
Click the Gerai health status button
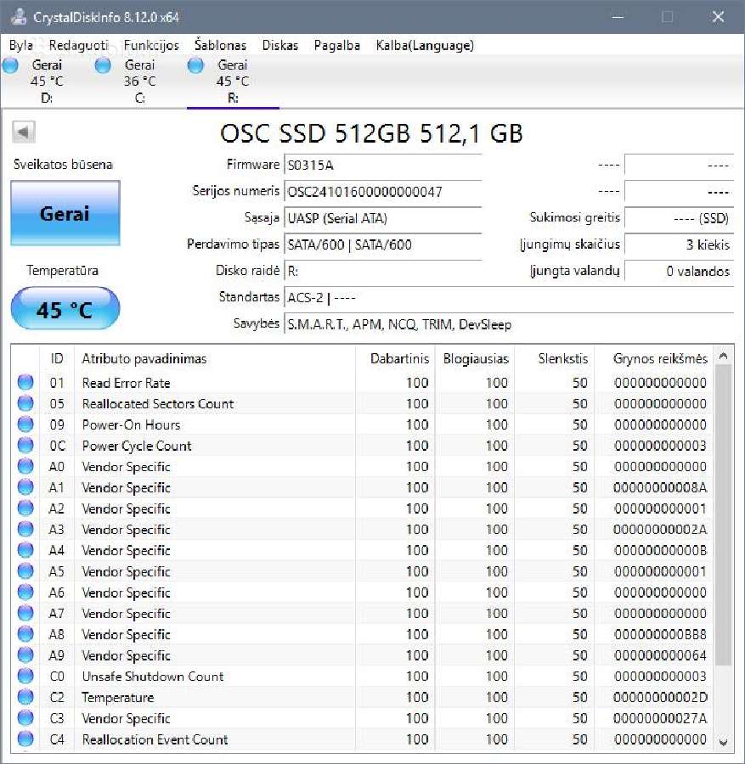click(65, 213)
